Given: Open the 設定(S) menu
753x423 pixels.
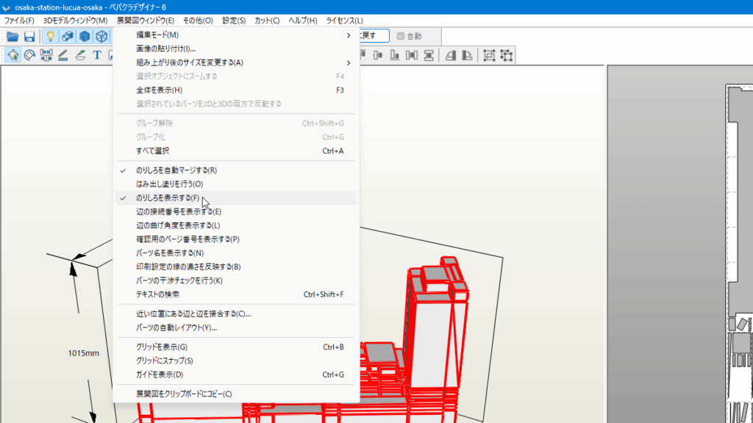Looking at the screenshot, I should click(x=234, y=20).
